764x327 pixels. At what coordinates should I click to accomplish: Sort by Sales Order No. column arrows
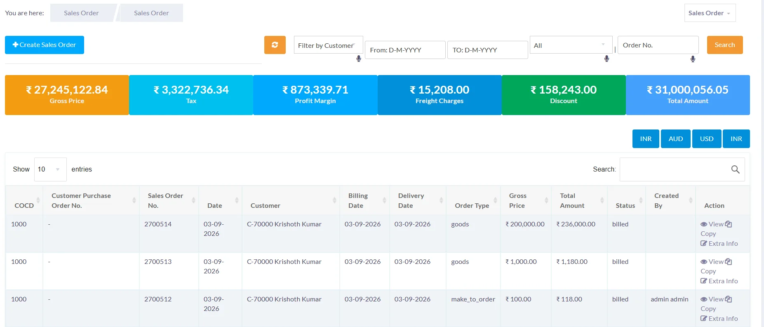[193, 200]
